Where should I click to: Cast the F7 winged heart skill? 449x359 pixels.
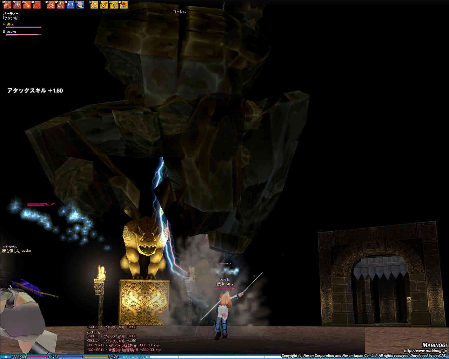[x=71, y=5]
